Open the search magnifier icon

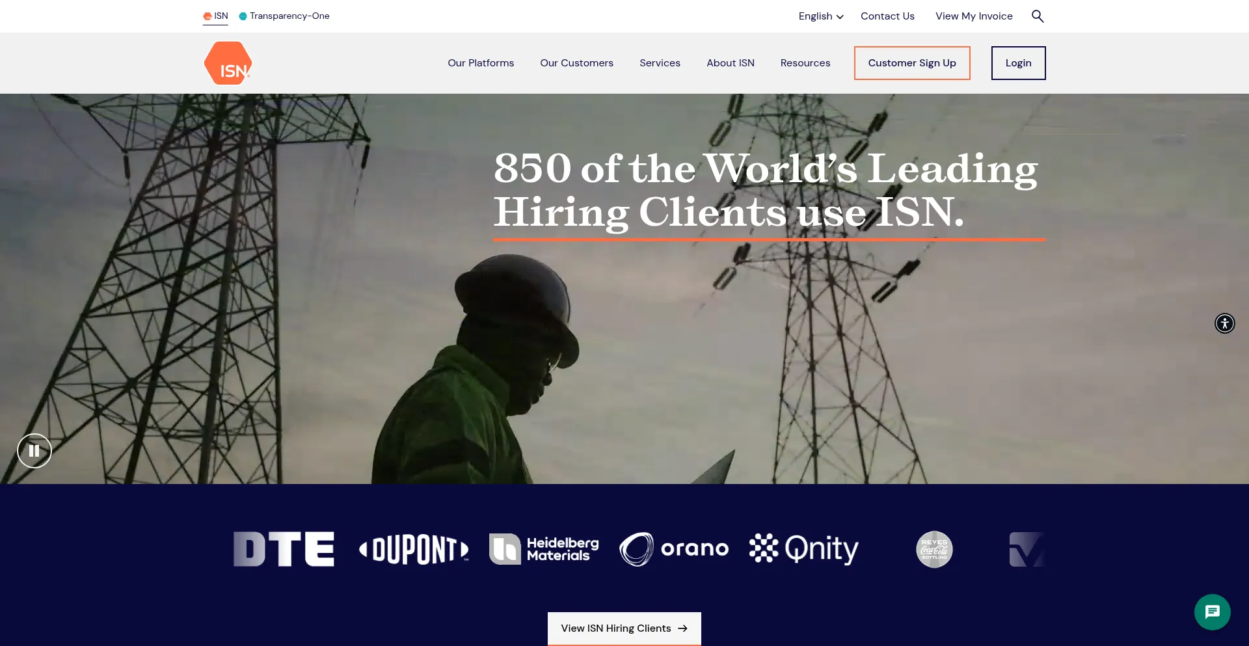pos(1038,16)
